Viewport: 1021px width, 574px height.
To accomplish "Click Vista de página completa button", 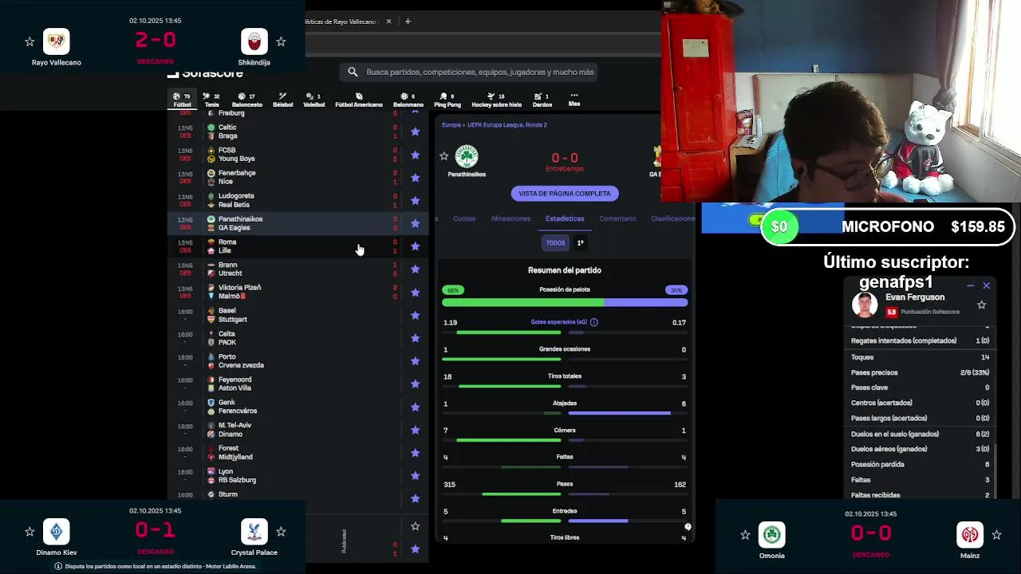I will pos(565,194).
